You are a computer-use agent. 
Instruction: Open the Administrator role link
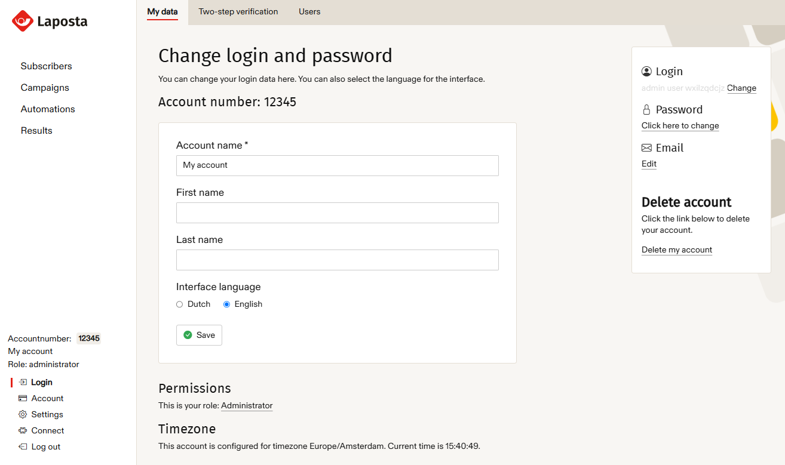pos(247,405)
